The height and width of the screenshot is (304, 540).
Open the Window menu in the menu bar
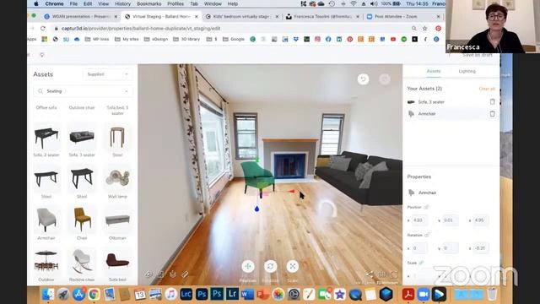[213, 3]
